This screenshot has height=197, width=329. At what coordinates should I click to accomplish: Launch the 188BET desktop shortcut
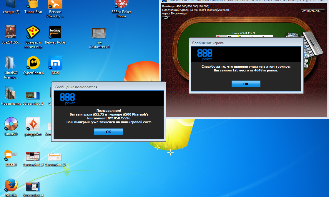[11, 158]
